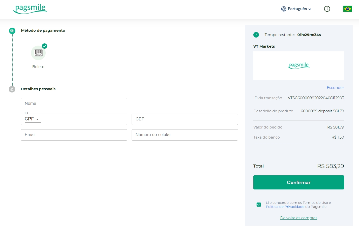This screenshot has width=359, height=228.
Task: Click into the CEP field
Action: [185, 119]
